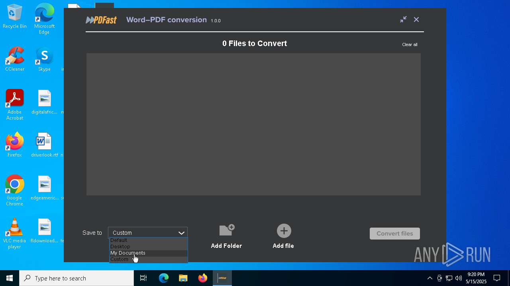The height and width of the screenshot is (286, 510).
Task: Choose My Documents in the Save to list
Action: (x=148, y=253)
